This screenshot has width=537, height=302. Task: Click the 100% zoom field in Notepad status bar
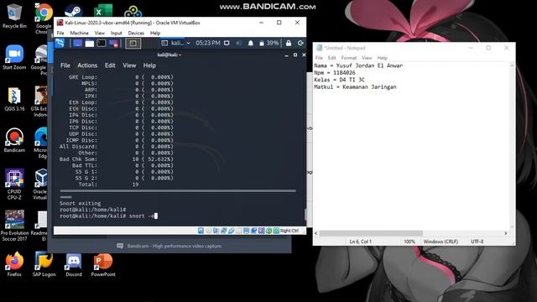[409, 242]
